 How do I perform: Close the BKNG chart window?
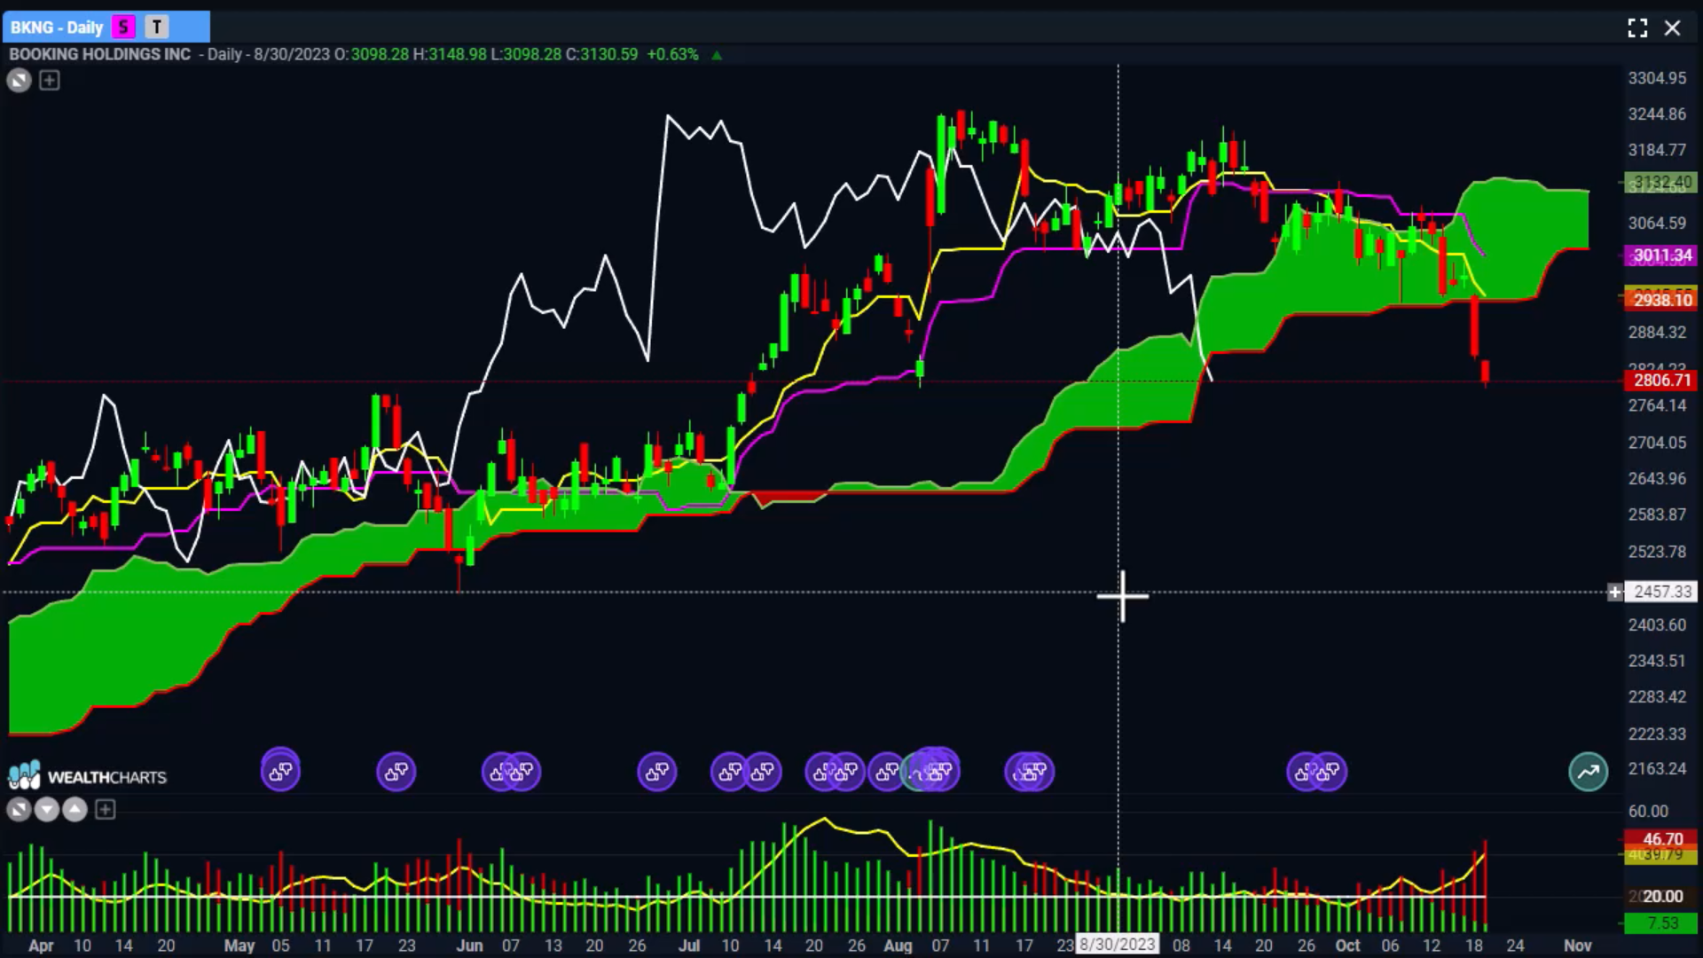click(x=1673, y=28)
